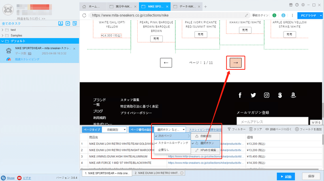
Task: Reload the page with the refresh icon
Action: coord(84,15)
